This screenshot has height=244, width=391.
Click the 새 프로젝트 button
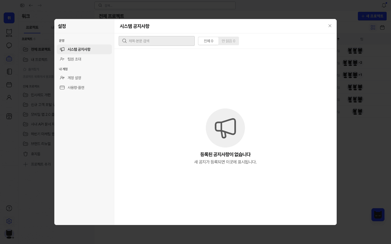coord(372,16)
